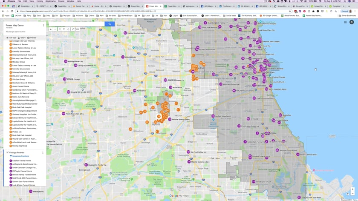This screenshot has width=358, height=201.
Task: Redo the last map edit
Action: (55, 29)
